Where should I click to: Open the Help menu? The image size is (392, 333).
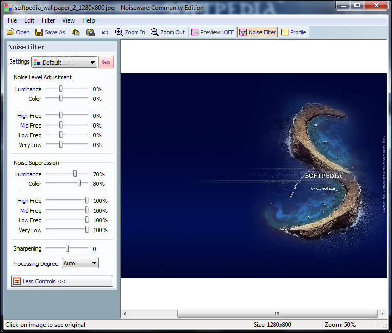(88, 20)
